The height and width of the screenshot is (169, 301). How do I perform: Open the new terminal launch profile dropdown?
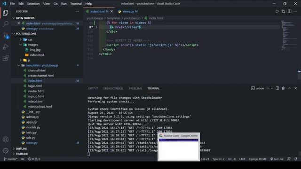coord(272,88)
